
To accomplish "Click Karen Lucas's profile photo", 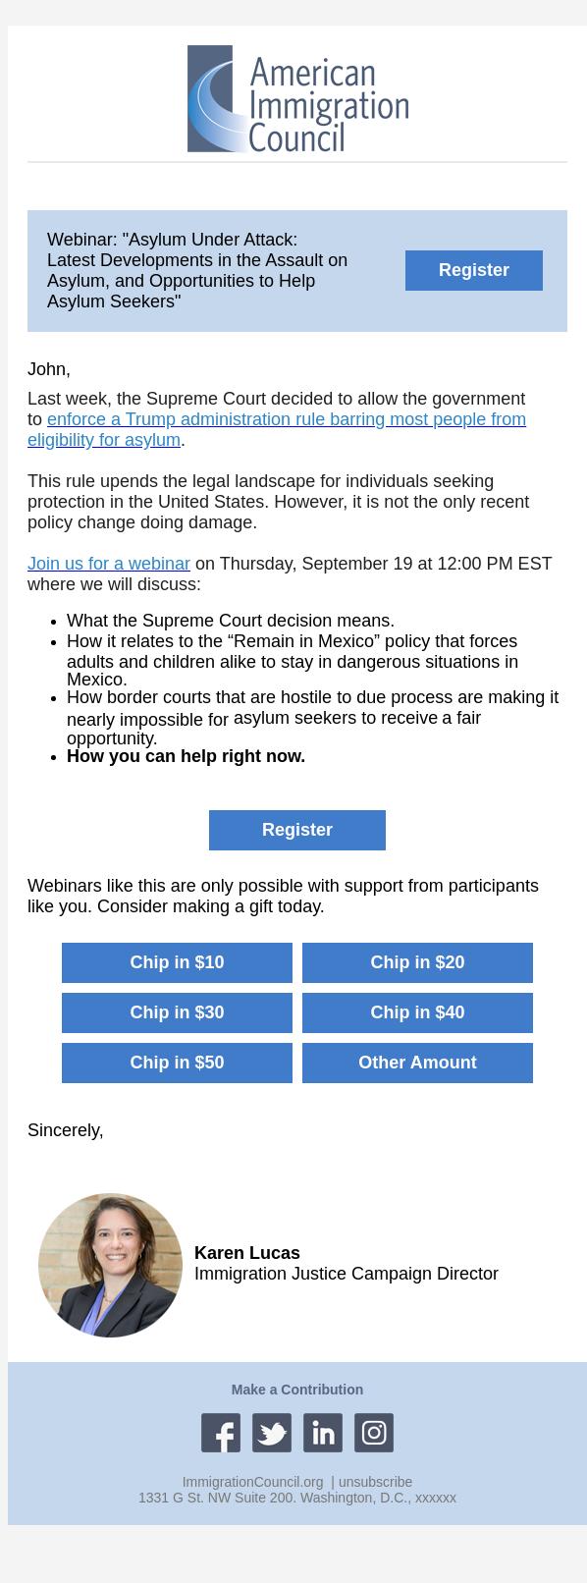I will tap(110, 1265).
